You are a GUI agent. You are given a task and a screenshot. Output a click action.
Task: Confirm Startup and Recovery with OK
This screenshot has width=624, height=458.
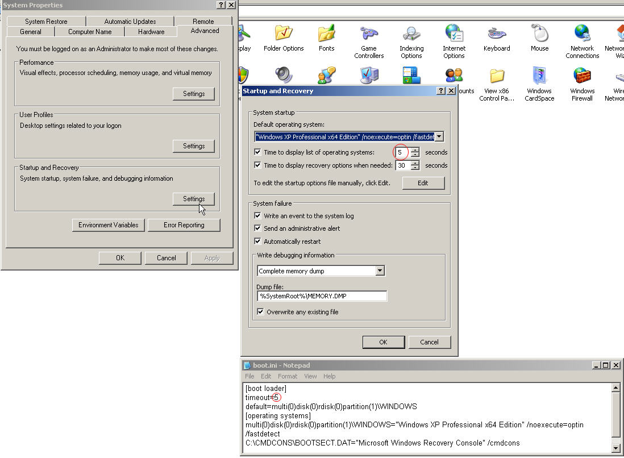tap(383, 342)
